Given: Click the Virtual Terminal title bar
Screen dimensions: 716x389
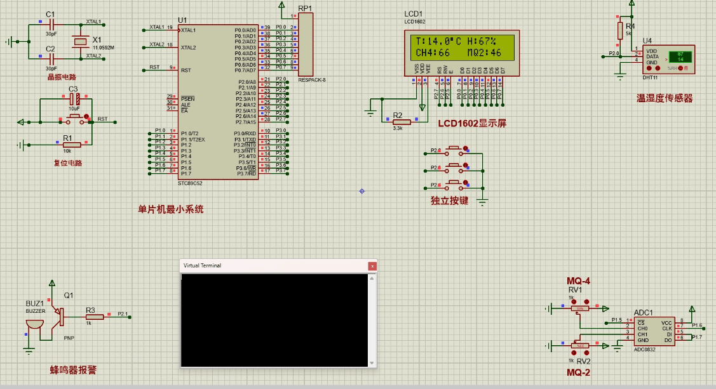Looking at the screenshot, I should click(273, 266).
